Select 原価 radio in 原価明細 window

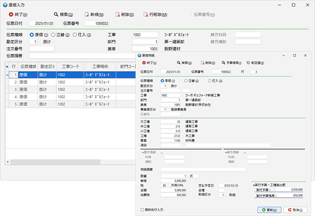pyautogui.click(x=162, y=81)
